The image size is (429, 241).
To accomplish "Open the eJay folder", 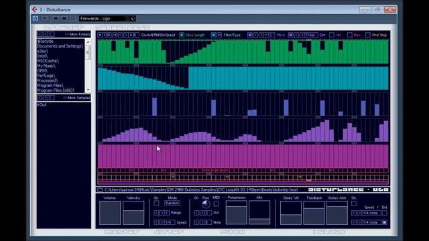I will (x=42, y=51).
